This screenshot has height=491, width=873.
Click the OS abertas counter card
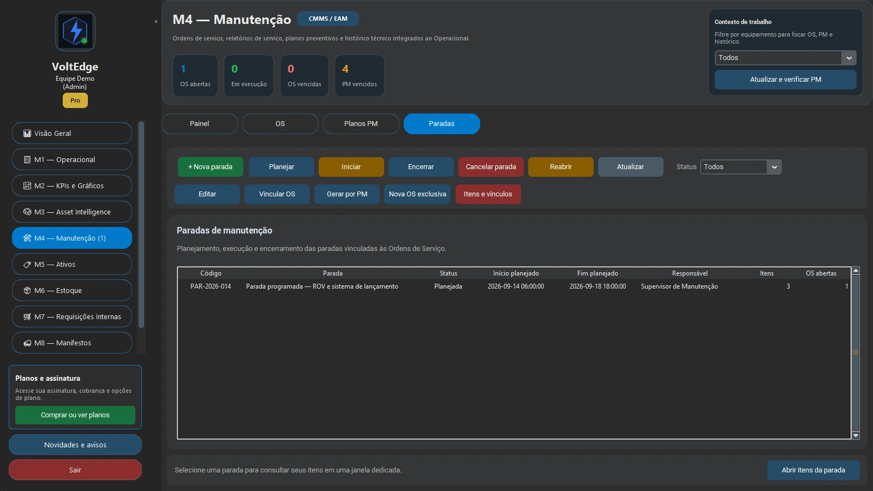pyautogui.click(x=195, y=76)
